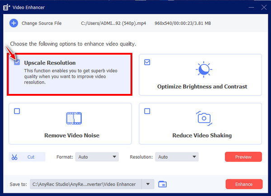
Task: Open the Format dropdown
Action: tap(97, 157)
